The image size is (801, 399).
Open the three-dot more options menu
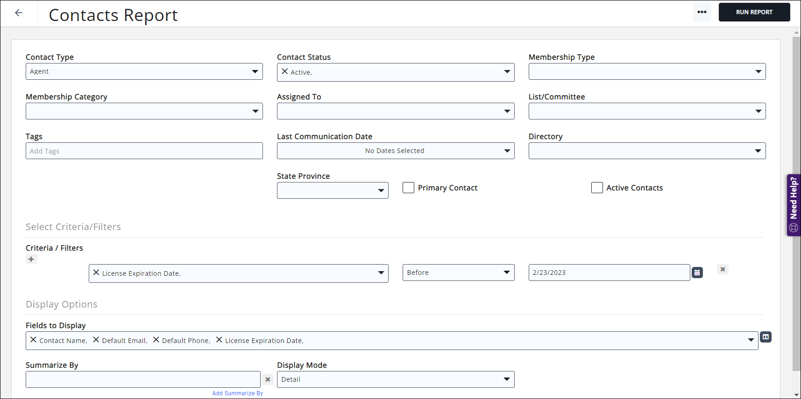point(702,12)
